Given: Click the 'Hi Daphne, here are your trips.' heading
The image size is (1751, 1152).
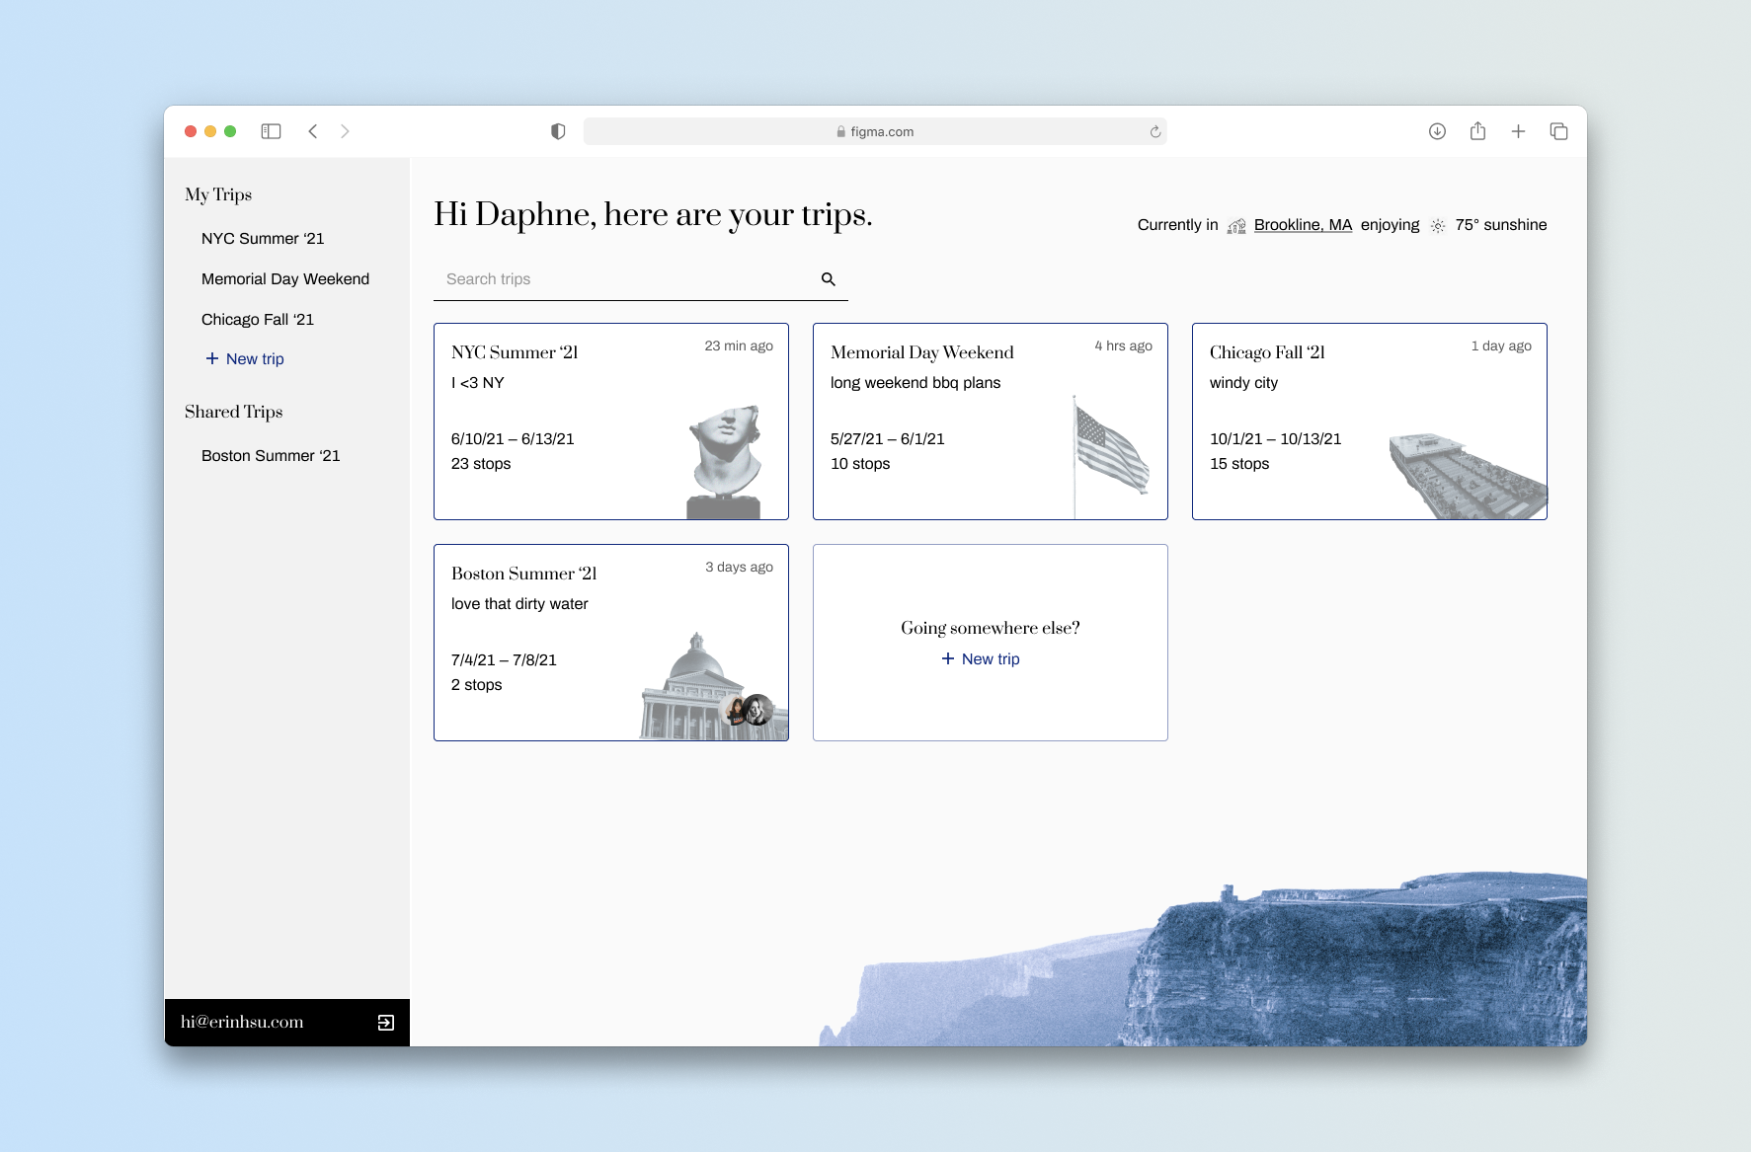Looking at the screenshot, I should (x=653, y=215).
